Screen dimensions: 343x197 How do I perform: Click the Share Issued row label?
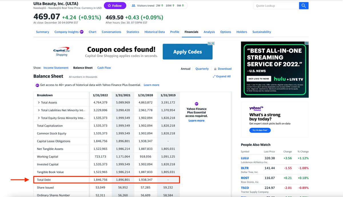tap(45, 188)
